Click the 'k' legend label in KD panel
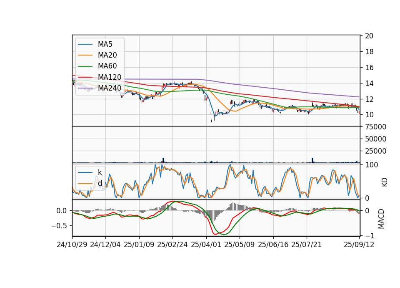 point(100,172)
